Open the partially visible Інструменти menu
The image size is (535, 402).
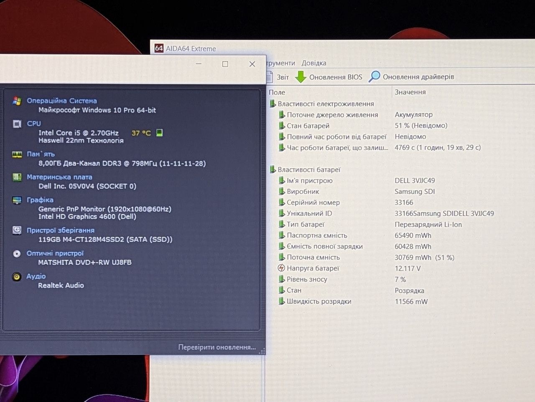coord(280,63)
